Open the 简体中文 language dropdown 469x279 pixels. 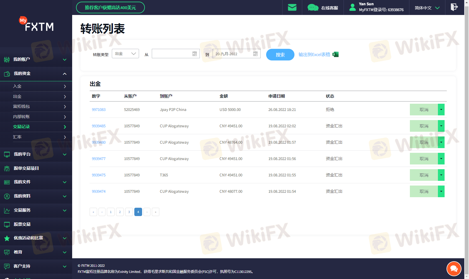point(427,8)
